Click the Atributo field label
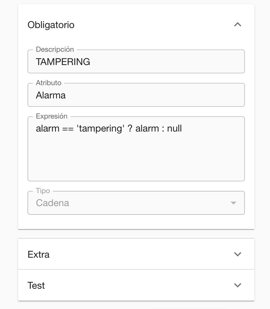The height and width of the screenshot is (309, 270). point(49,83)
